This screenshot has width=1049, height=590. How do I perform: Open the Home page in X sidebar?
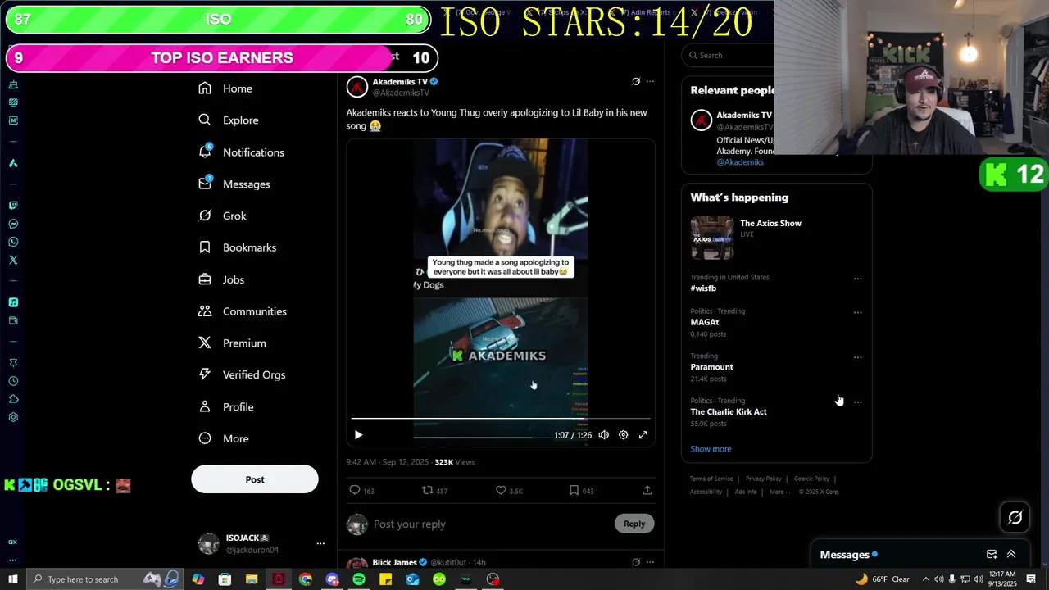pos(225,88)
